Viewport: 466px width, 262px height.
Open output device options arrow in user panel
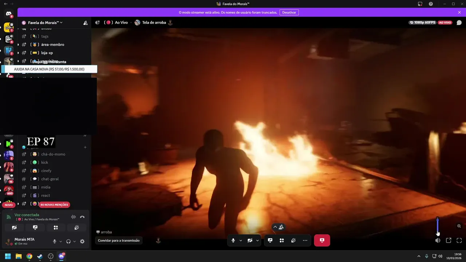coord(74,241)
